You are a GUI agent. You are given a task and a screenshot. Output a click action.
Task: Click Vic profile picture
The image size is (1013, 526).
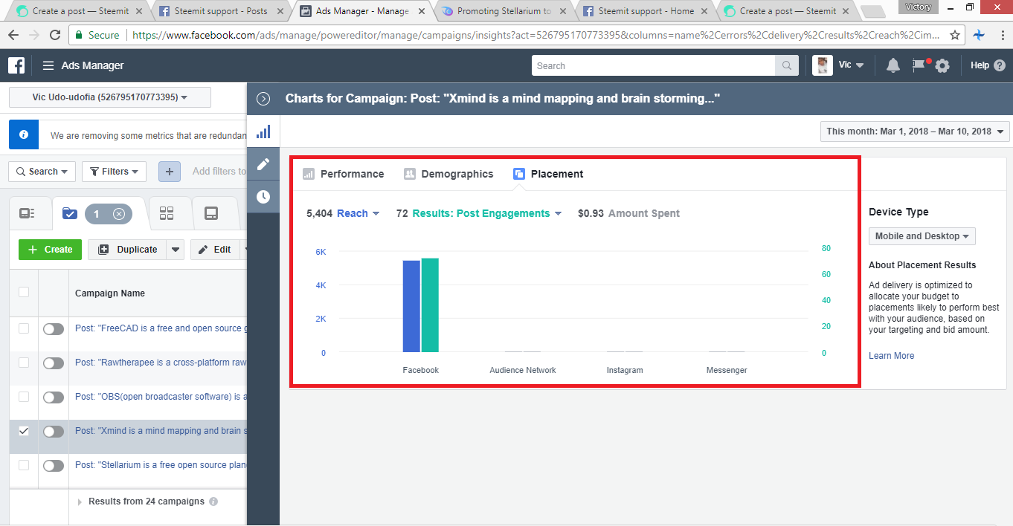pos(822,65)
